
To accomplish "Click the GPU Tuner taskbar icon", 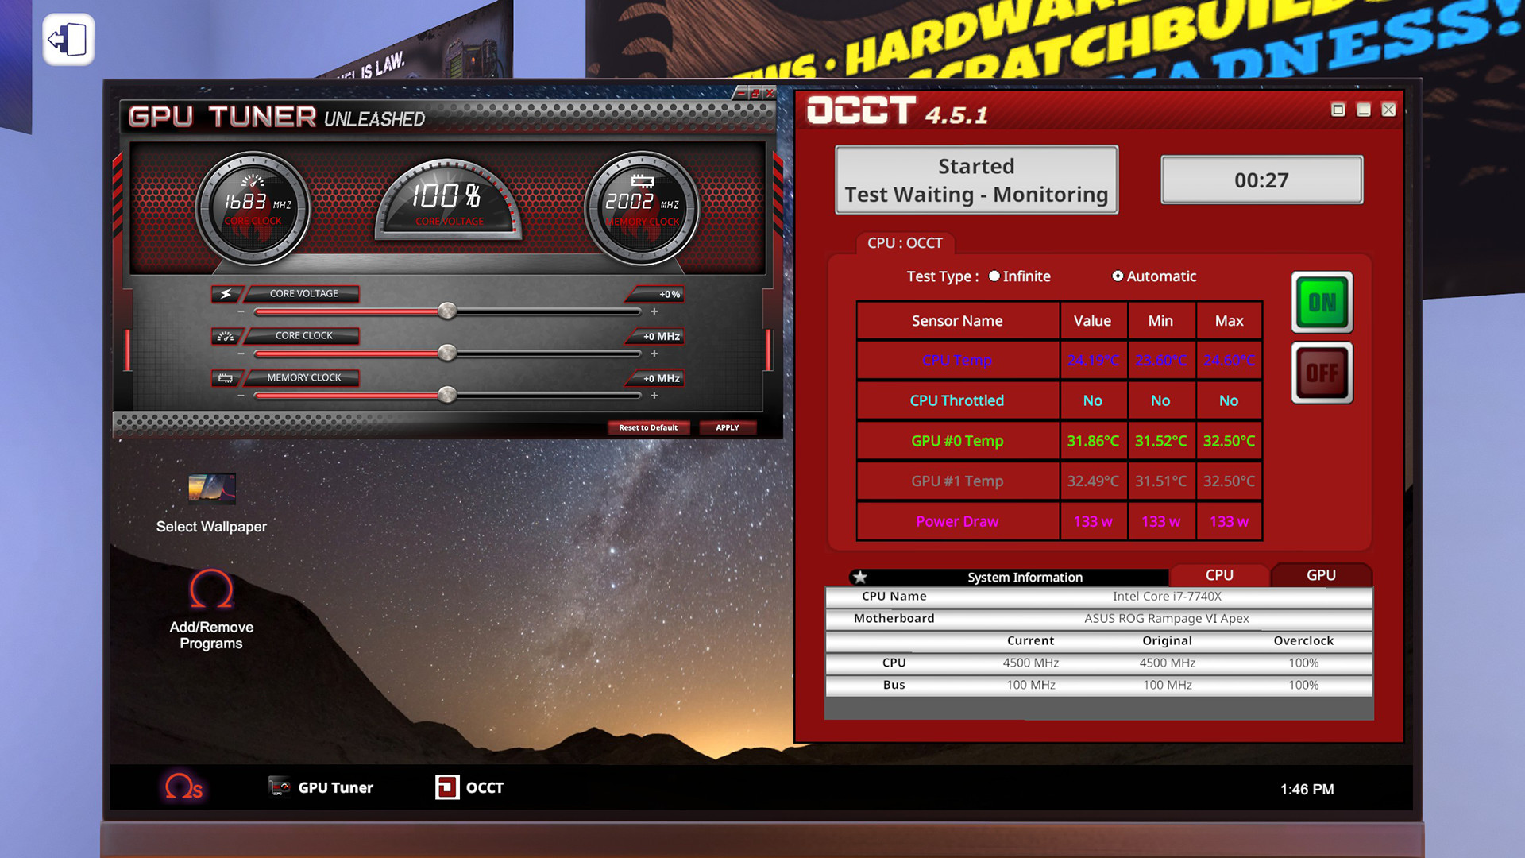I will pyautogui.click(x=326, y=786).
